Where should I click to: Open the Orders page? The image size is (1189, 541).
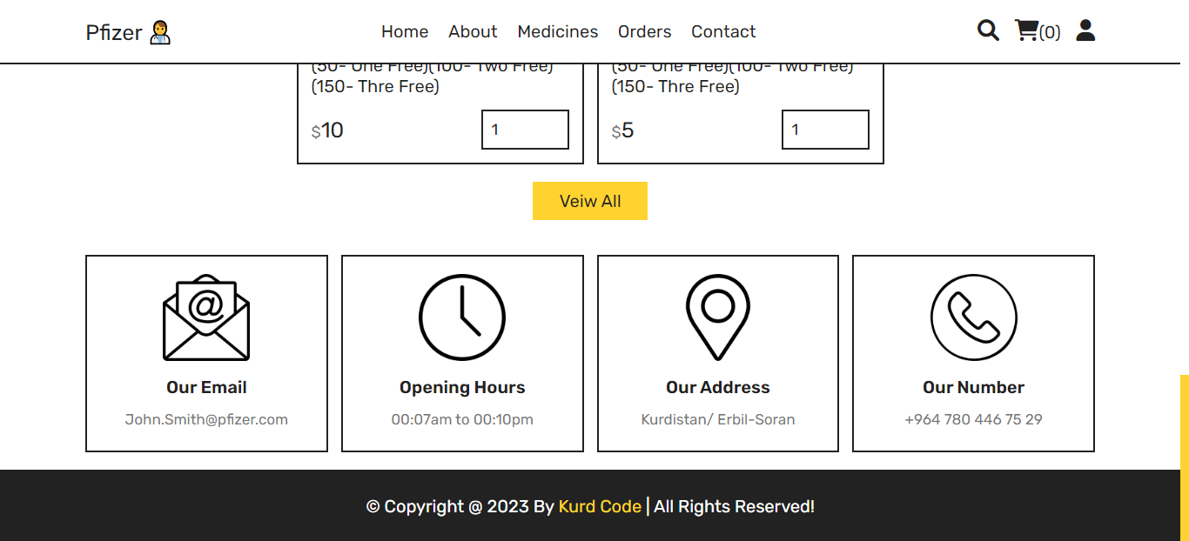pos(645,31)
